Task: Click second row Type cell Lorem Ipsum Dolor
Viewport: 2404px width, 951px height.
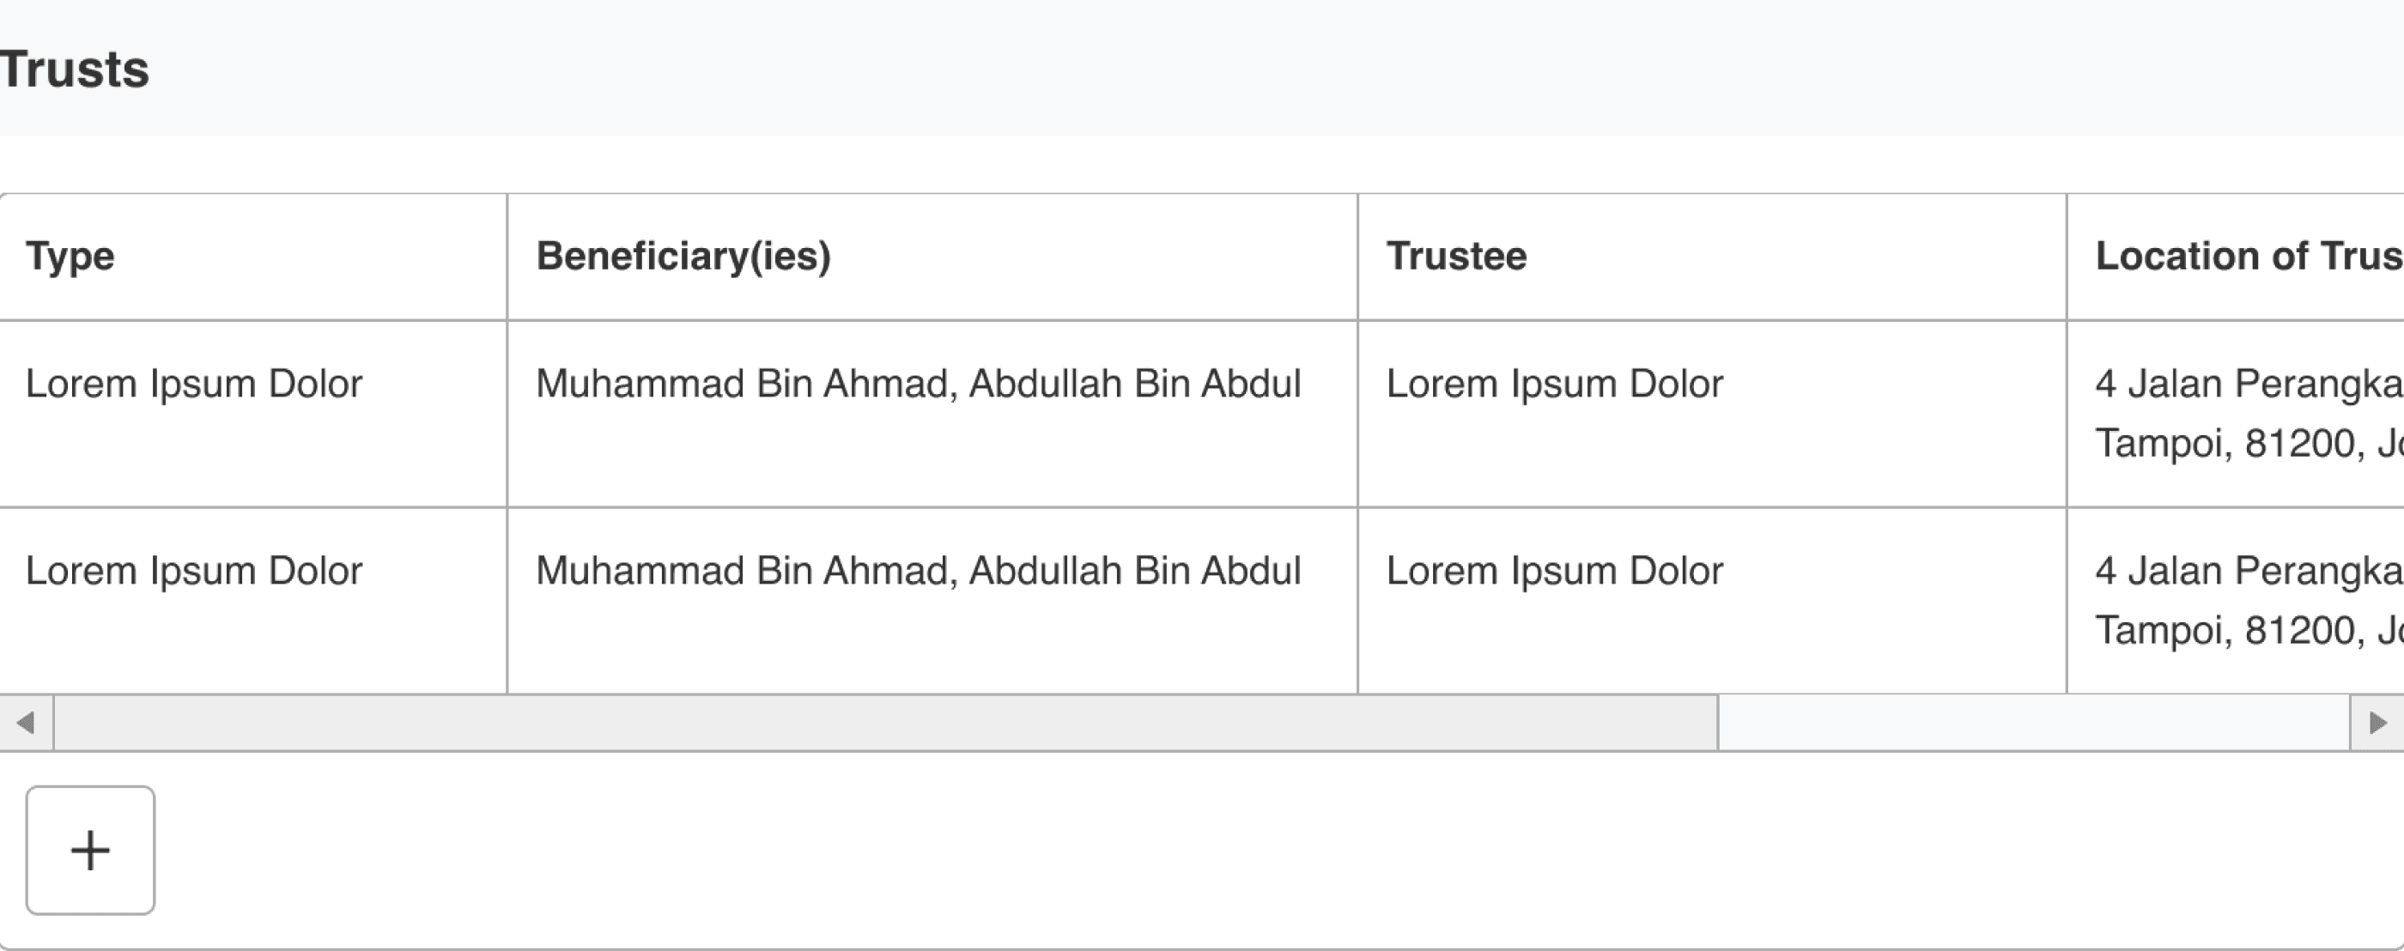Action: (x=253, y=601)
